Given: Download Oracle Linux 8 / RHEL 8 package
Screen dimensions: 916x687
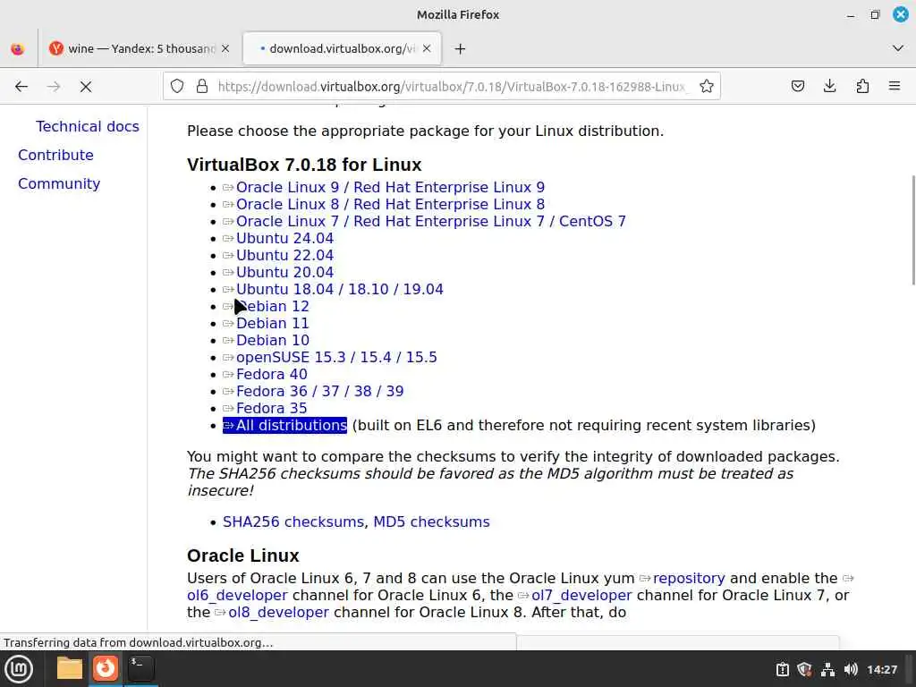Looking at the screenshot, I should click(390, 205).
